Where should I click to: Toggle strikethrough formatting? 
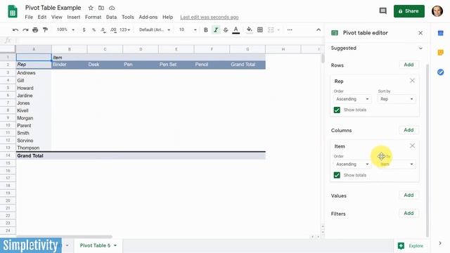pyautogui.click(x=226, y=30)
